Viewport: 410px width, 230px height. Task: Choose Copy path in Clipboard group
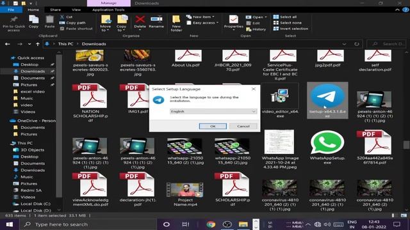(72, 23)
